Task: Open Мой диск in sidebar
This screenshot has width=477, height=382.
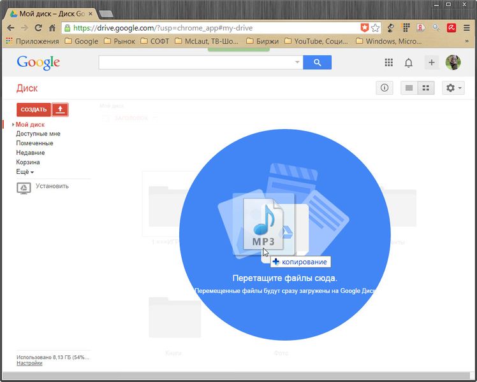Action: (30, 125)
